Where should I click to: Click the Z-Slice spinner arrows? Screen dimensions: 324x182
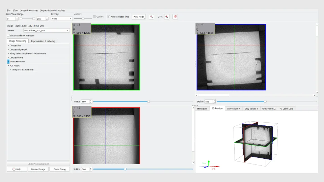point(214,101)
